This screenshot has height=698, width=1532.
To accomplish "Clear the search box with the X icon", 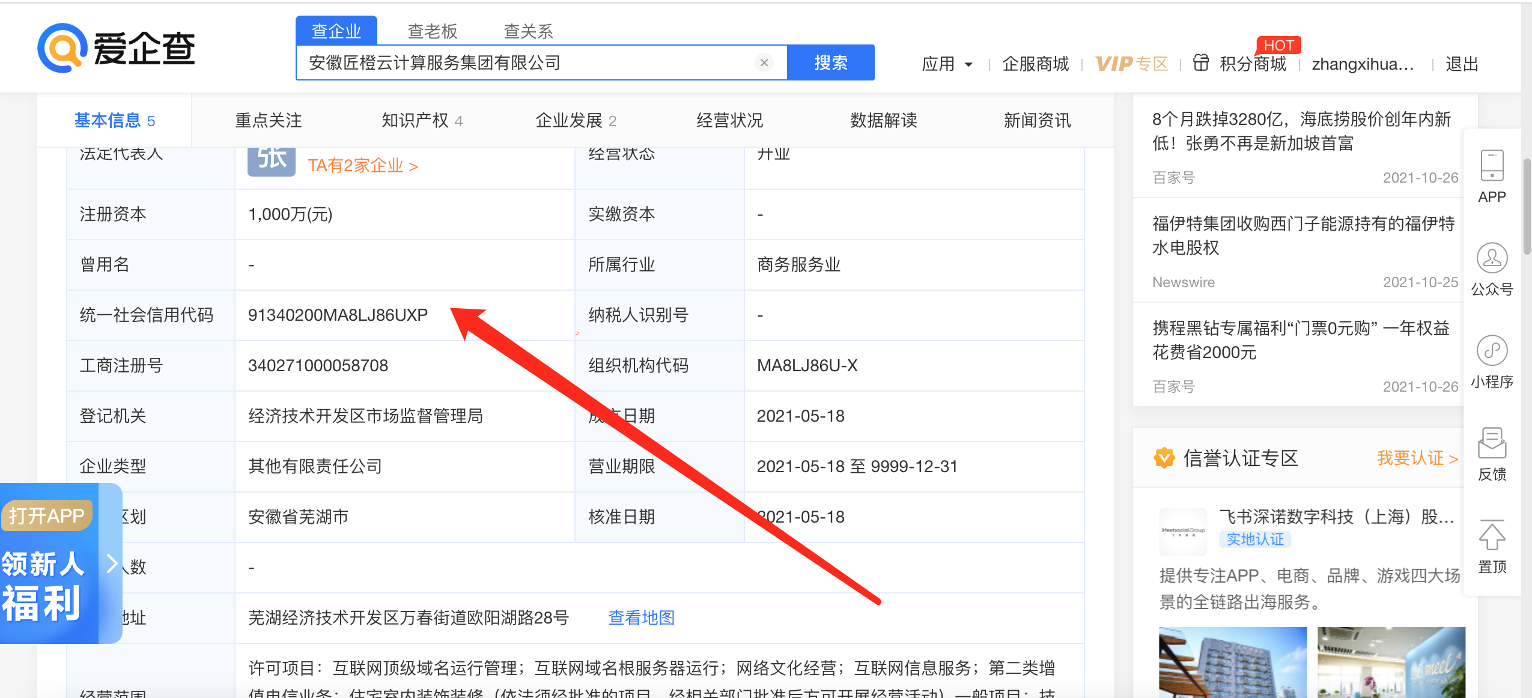I will [x=764, y=62].
